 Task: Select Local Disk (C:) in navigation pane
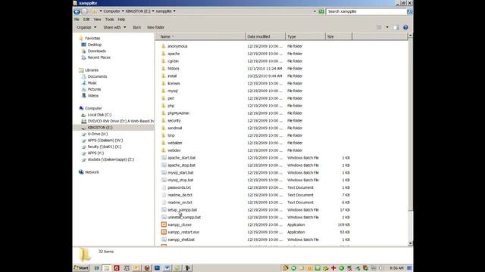point(99,115)
